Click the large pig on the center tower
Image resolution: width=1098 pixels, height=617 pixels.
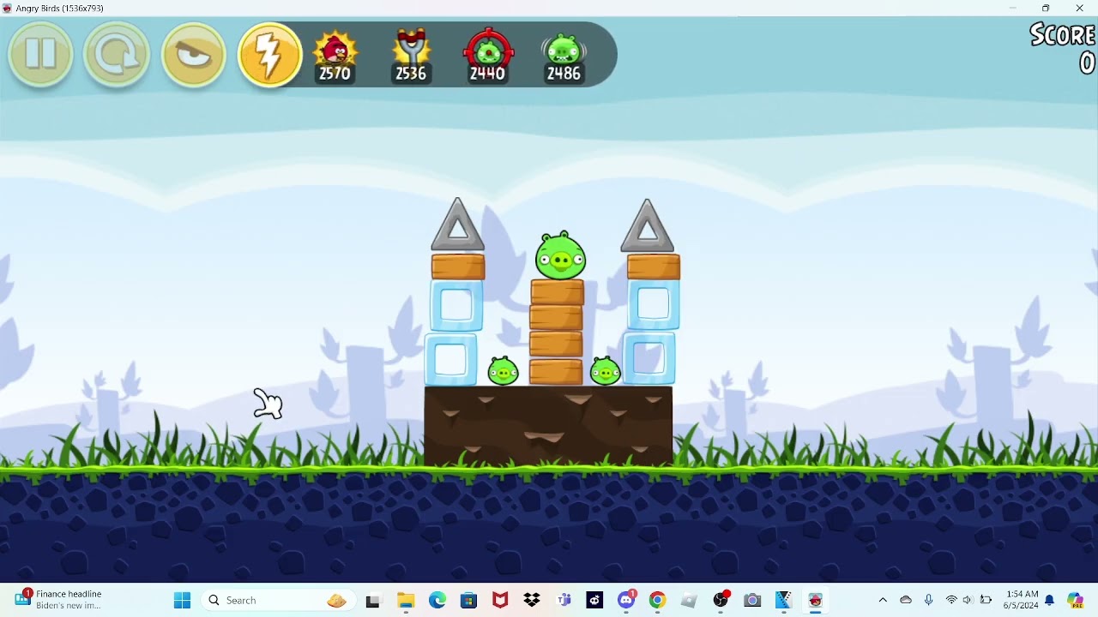[x=561, y=255]
